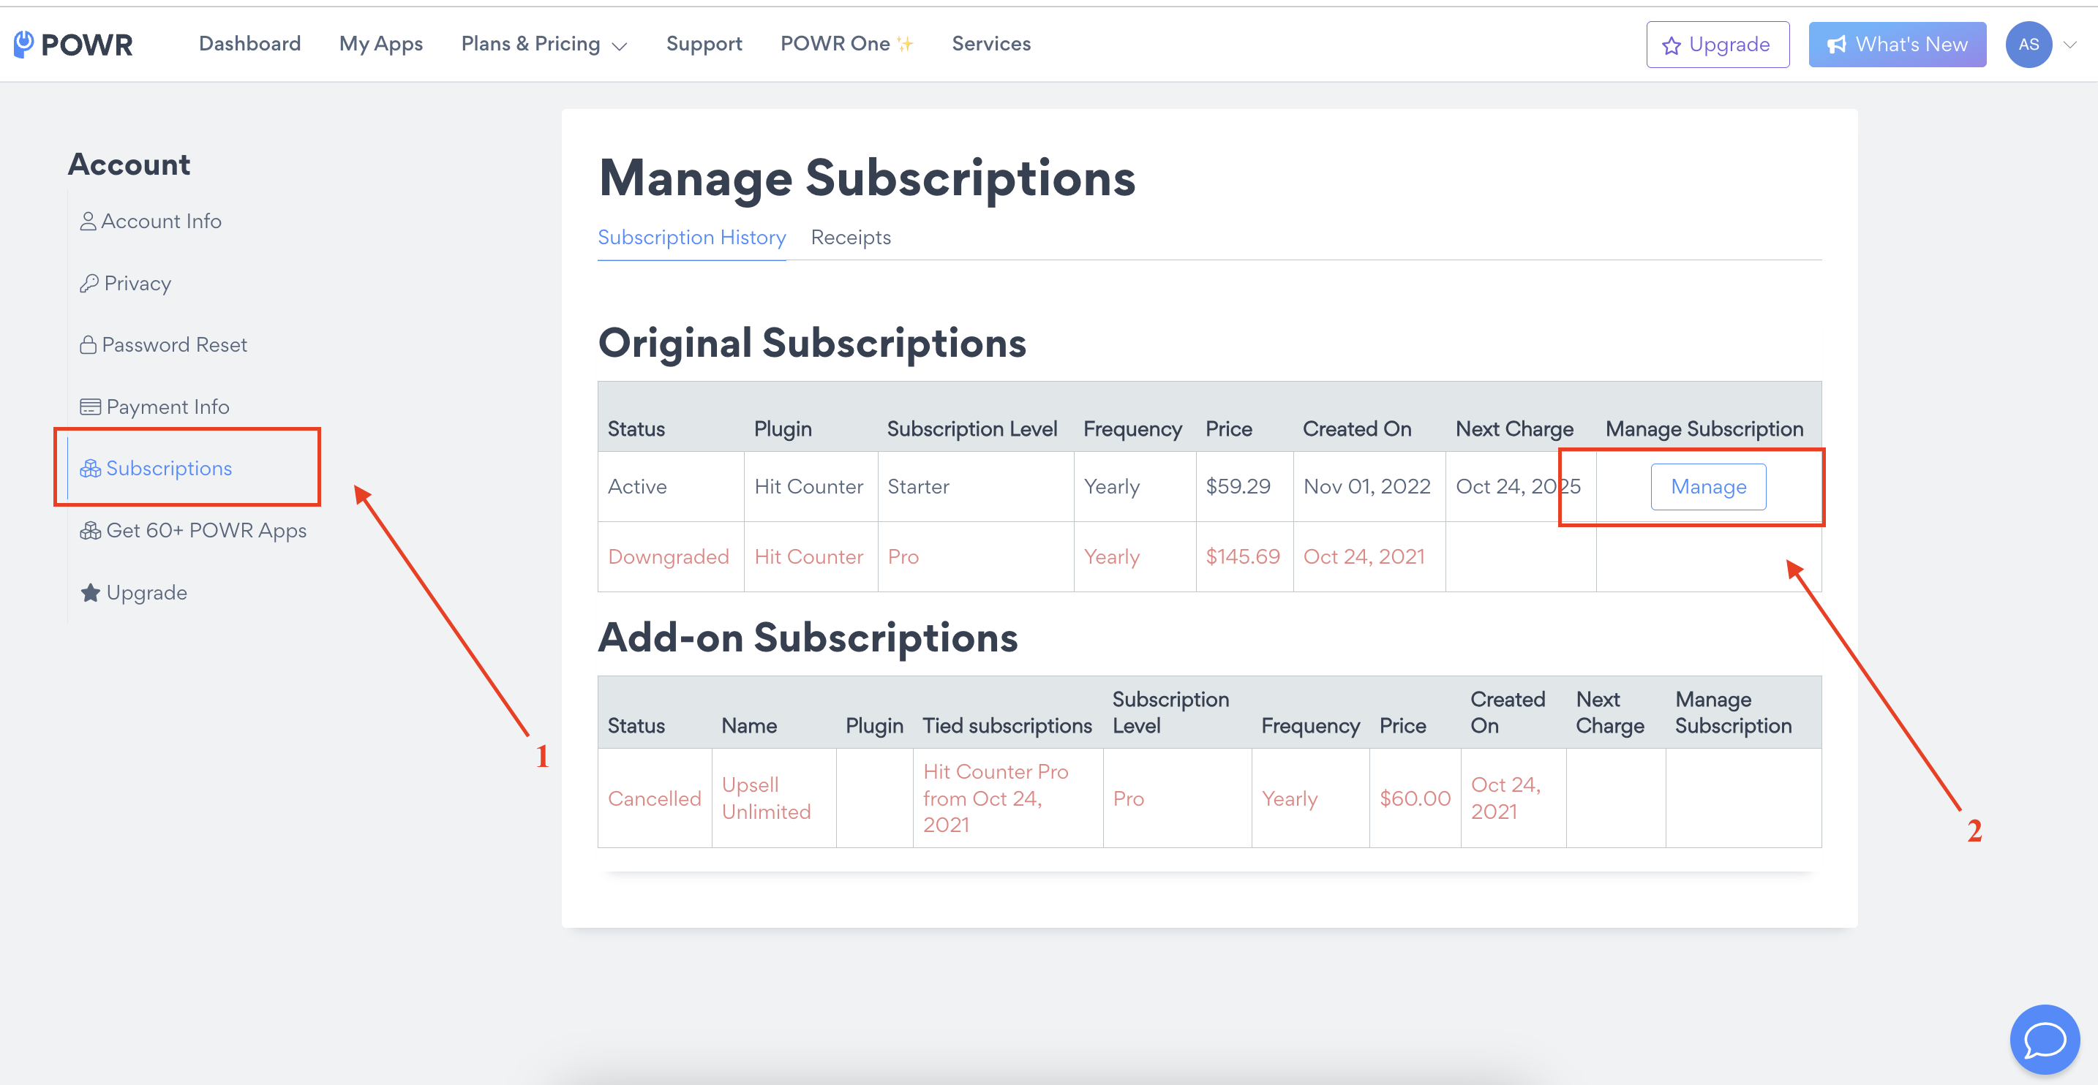Click the cubes icon beside Get 60+ POWR Apps
Image resolution: width=2098 pixels, height=1085 pixels.
click(x=91, y=531)
